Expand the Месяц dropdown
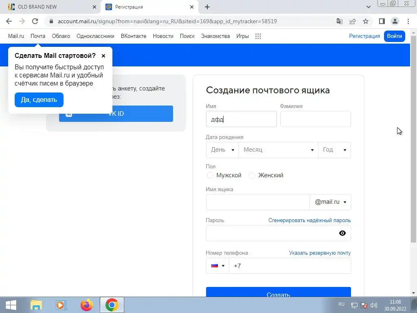This screenshot has width=417, height=313. [279, 150]
